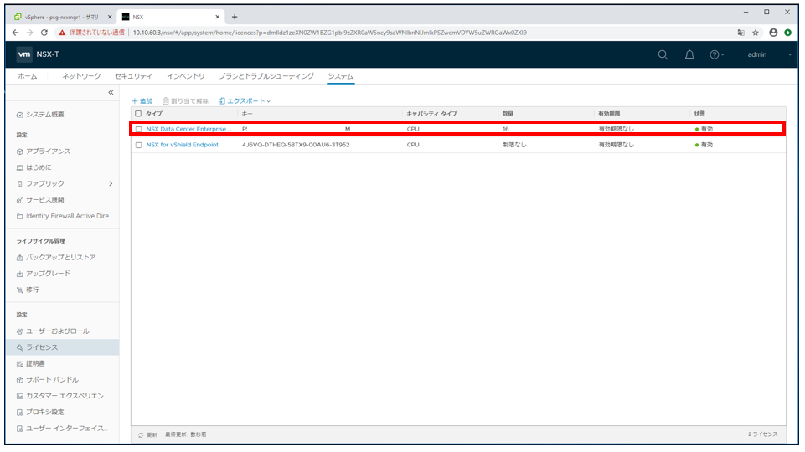
Task: Expand ファブリック chevron arrow
Action: pos(111,183)
